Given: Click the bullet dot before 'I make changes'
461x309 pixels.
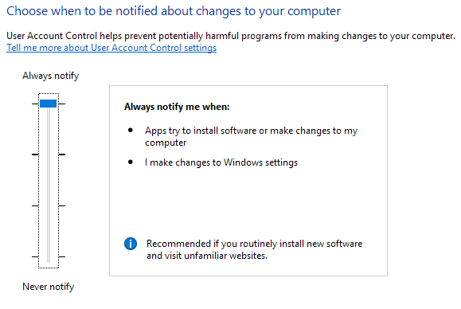Looking at the screenshot, I should (x=131, y=162).
